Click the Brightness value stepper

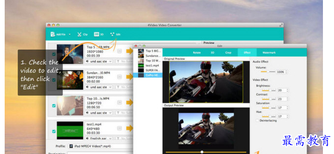point(288,90)
